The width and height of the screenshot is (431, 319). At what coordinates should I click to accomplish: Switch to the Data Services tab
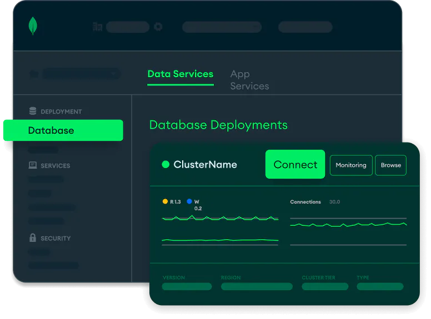click(x=180, y=74)
